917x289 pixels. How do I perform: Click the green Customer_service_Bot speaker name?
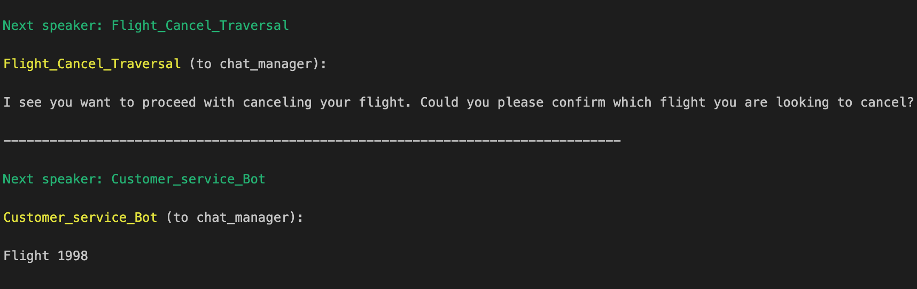tap(188, 179)
